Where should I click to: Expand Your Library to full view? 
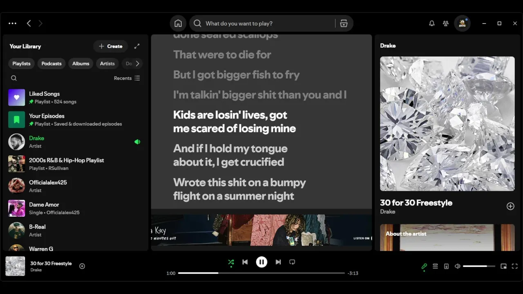coord(137,46)
